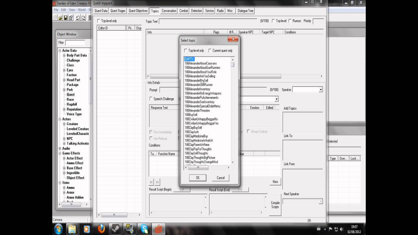Check 'Current quest only' in Select topic
This screenshot has width=418, height=235.
[x=210, y=51]
